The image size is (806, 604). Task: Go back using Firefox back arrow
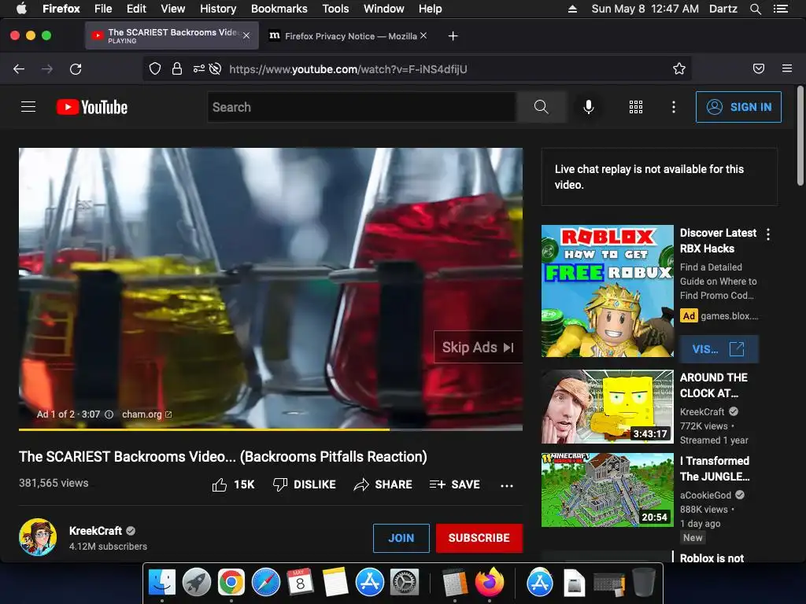tap(19, 69)
